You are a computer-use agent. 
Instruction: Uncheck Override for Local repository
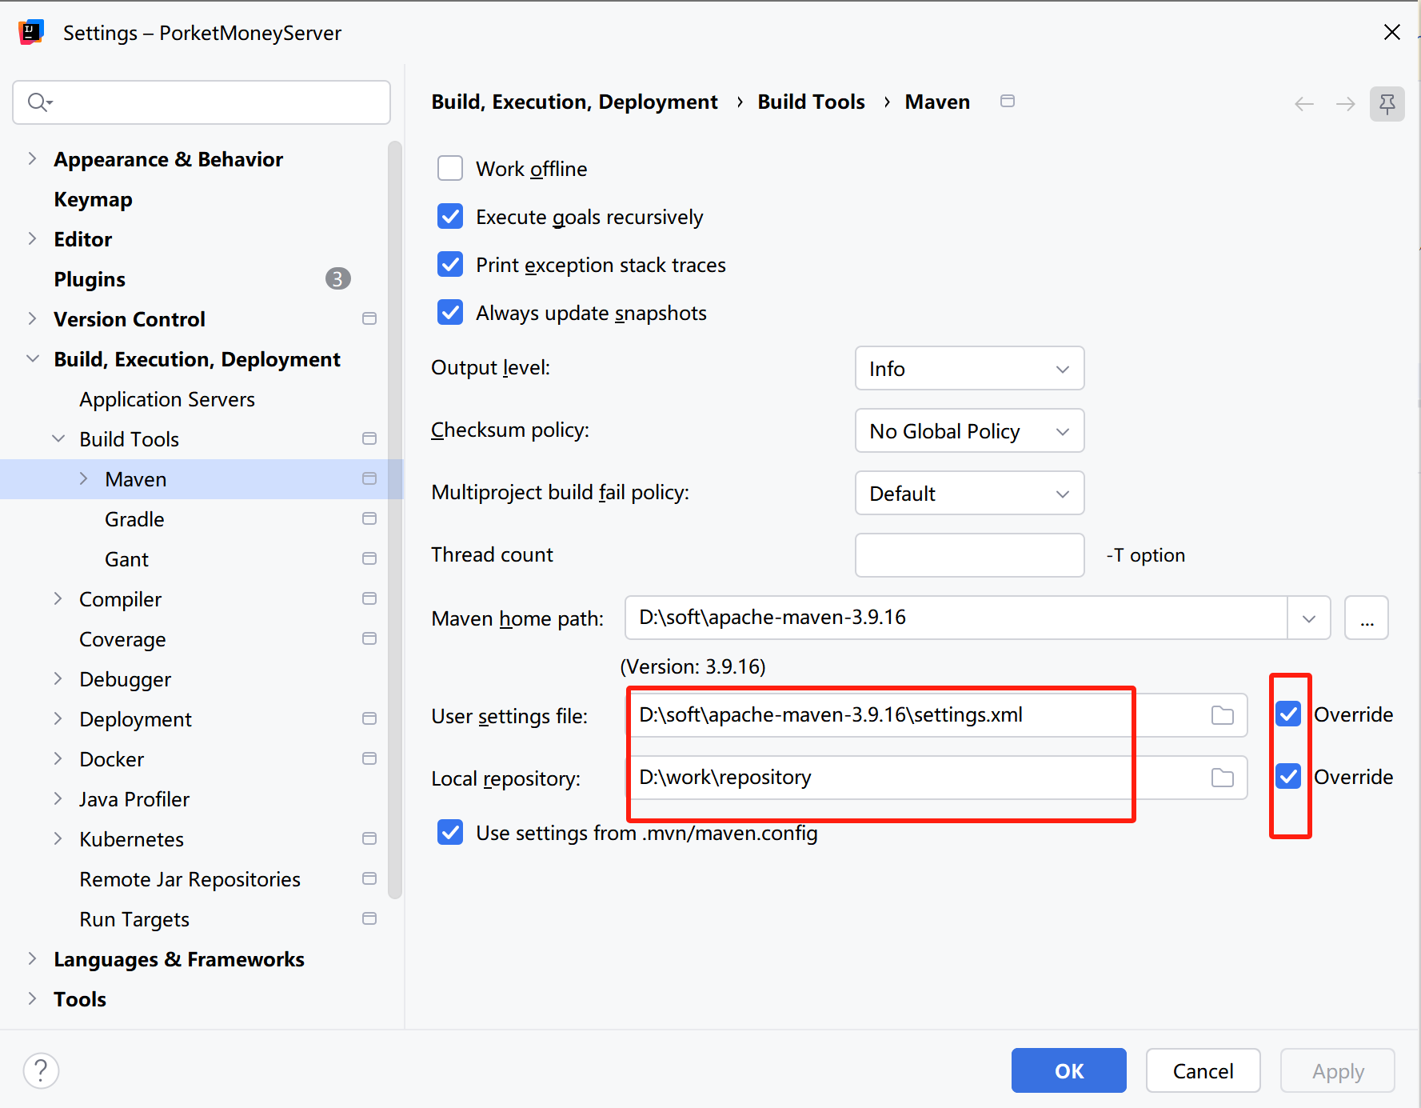(1288, 777)
